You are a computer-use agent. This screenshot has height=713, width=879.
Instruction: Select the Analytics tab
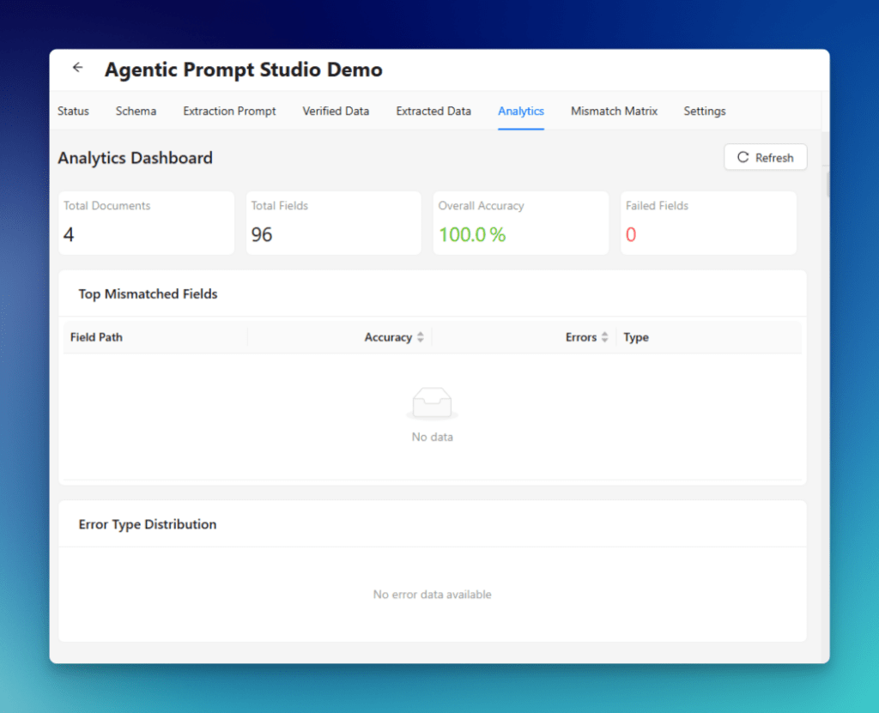pyautogui.click(x=521, y=112)
